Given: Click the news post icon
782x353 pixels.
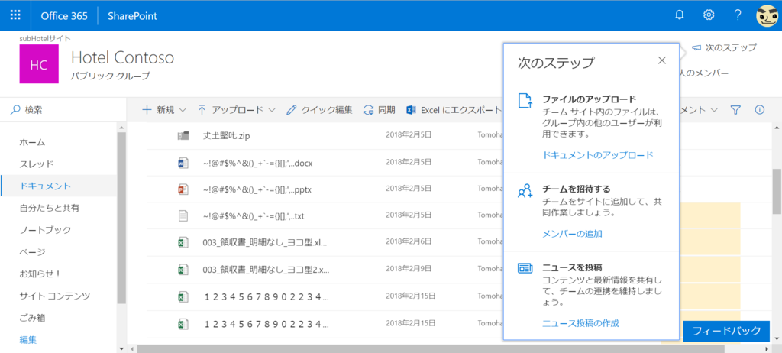Looking at the screenshot, I should 525,268.
